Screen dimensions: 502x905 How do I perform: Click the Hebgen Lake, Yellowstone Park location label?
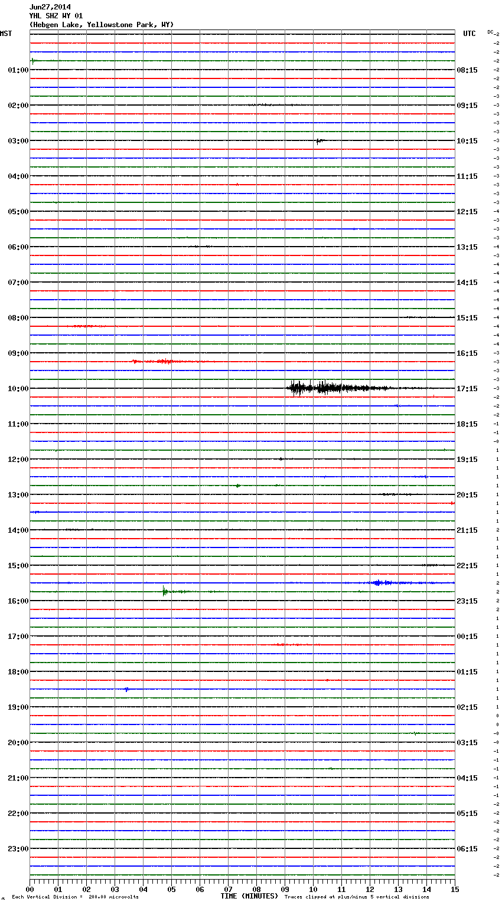(102, 25)
